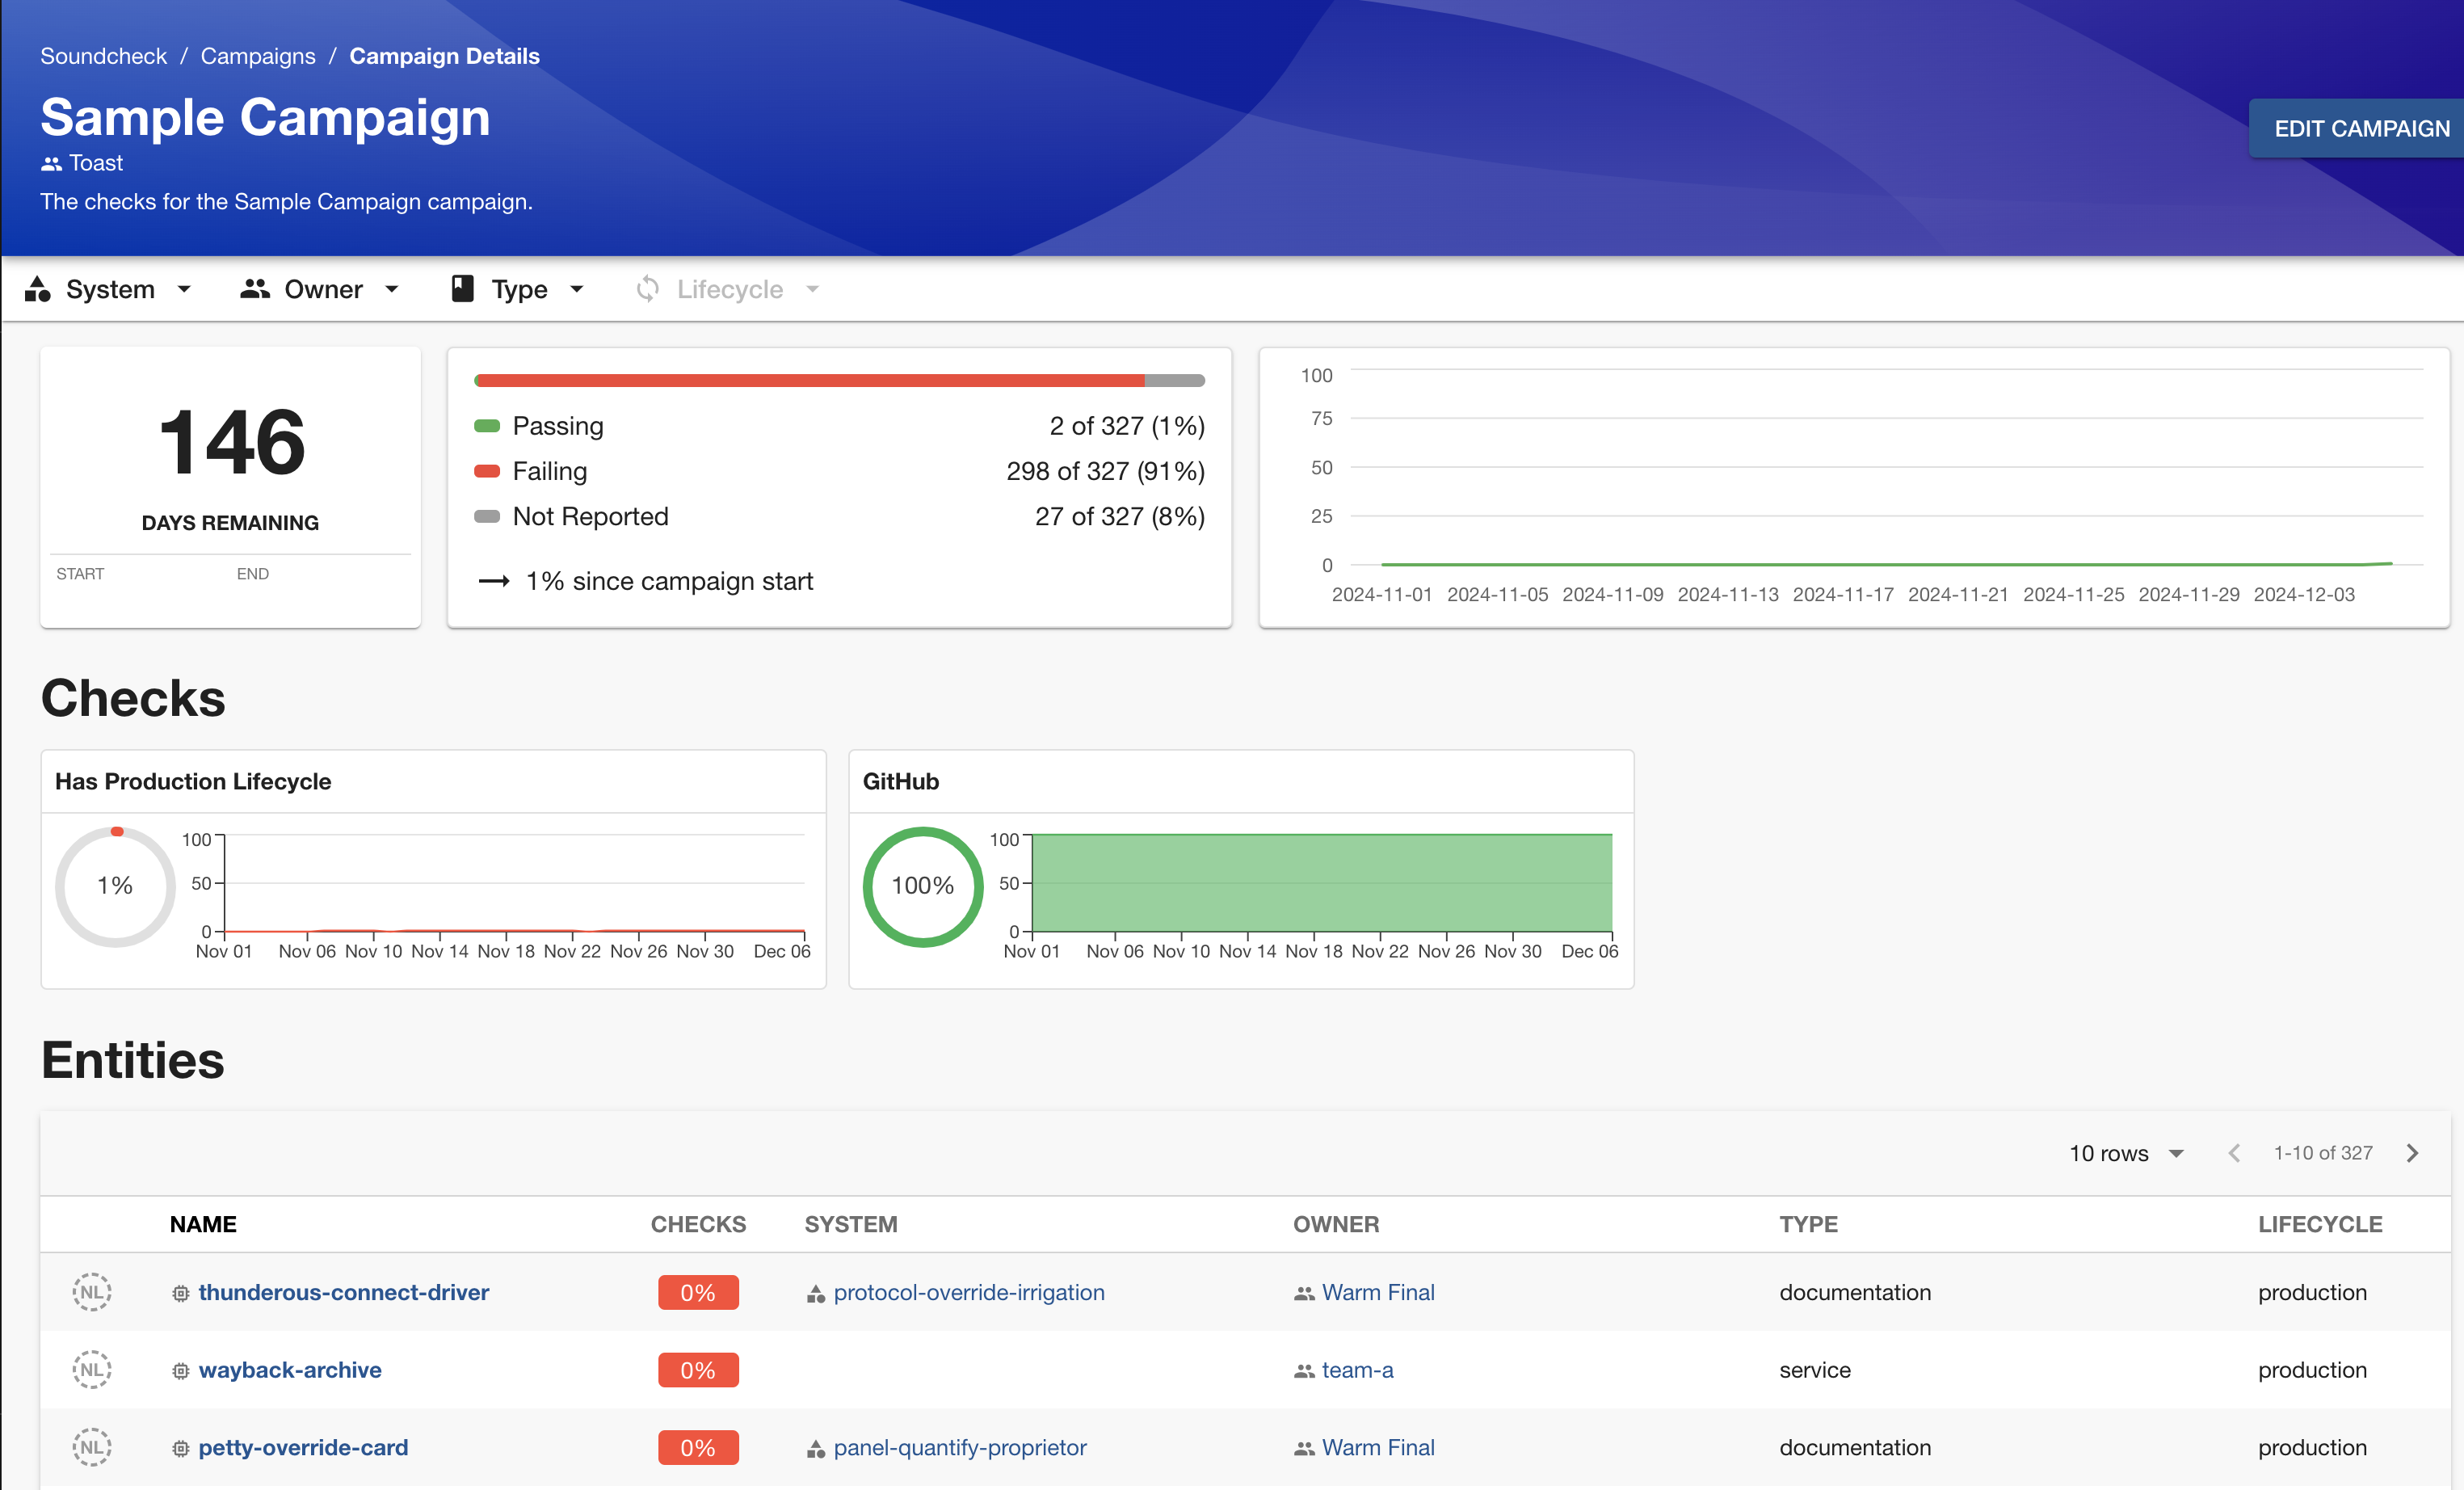Click the 0% badge for thunderous-connect-driver

[698, 1292]
